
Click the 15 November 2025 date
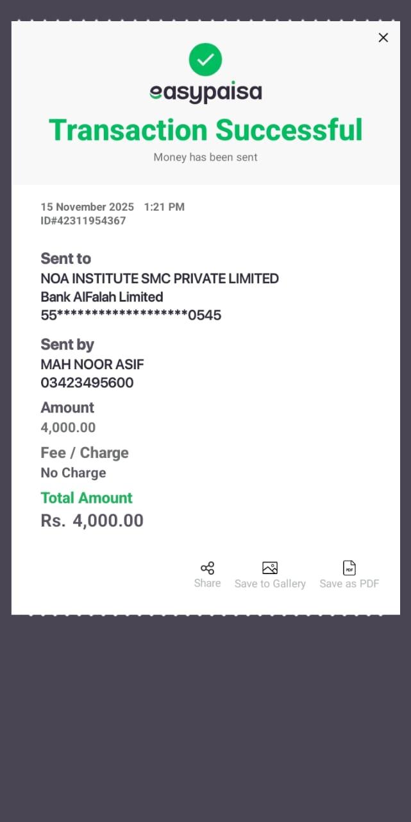click(87, 207)
